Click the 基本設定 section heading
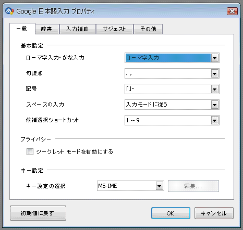Viewport: 243px width, 230px height. coord(32,46)
